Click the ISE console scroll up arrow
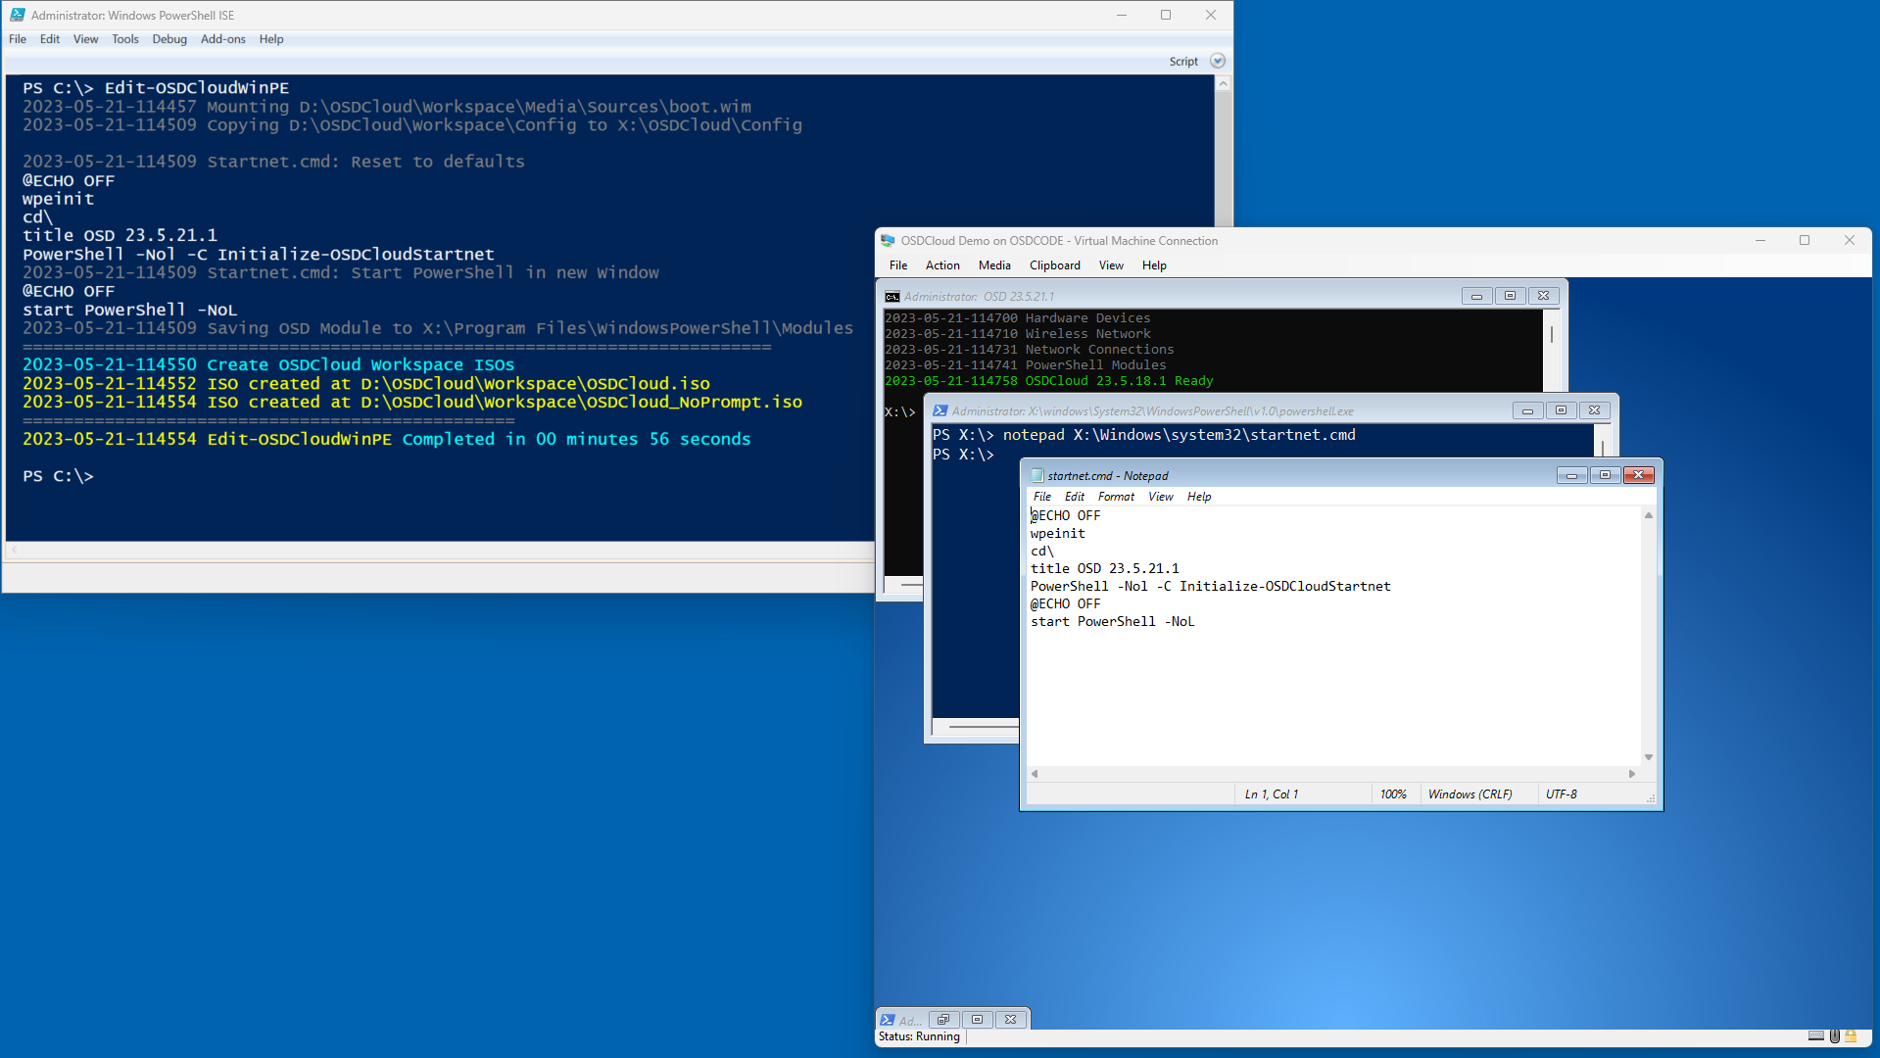 [1223, 84]
